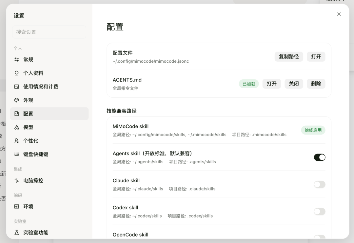Click the config path ~/.config/mimocode/mimocode.jsonc
The width and height of the screenshot is (354, 243).
click(x=151, y=61)
